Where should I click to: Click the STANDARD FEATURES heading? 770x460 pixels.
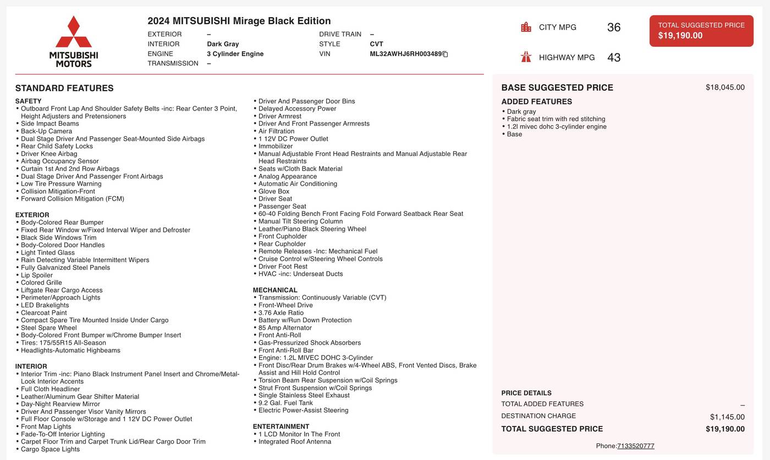tap(64, 88)
